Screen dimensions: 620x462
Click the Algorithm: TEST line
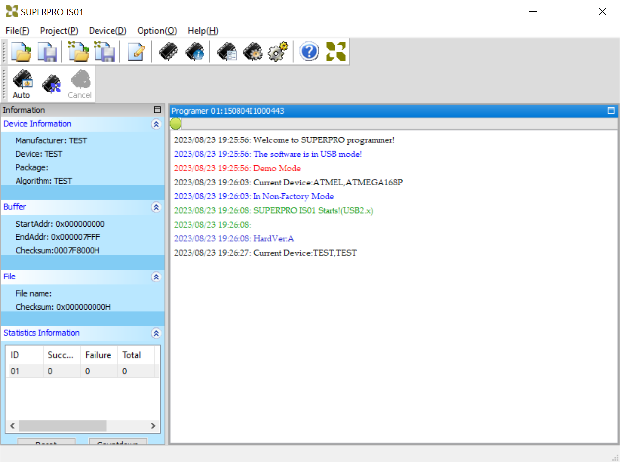tap(44, 181)
